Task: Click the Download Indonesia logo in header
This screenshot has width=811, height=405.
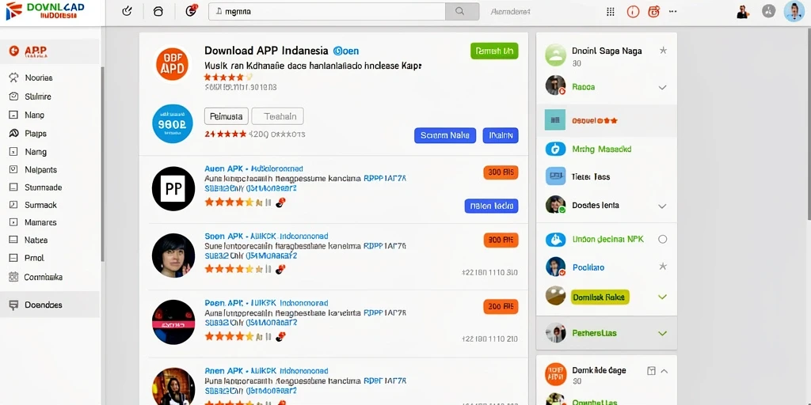Action: point(44,11)
